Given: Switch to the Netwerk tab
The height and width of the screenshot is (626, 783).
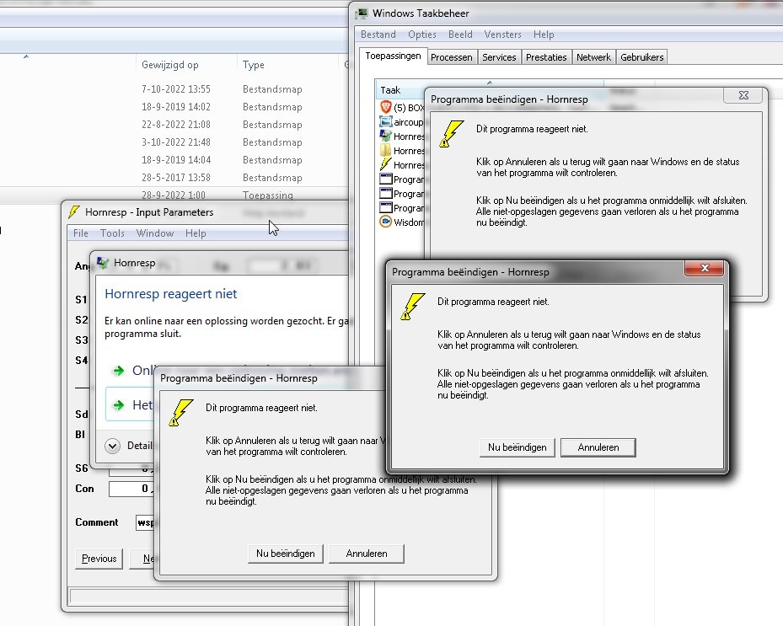Looking at the screenshot, I should [x=593, y=57].
